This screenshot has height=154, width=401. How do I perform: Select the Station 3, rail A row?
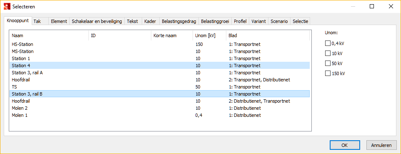160,73
